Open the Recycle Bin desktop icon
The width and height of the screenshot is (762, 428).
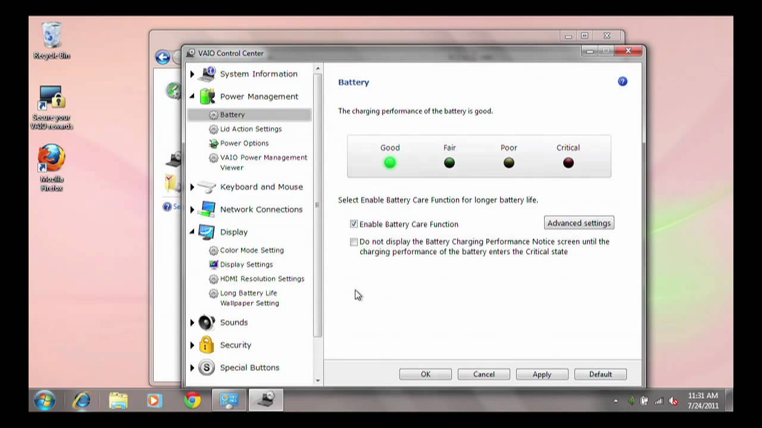pyautogui.click(x=52, y=40)
